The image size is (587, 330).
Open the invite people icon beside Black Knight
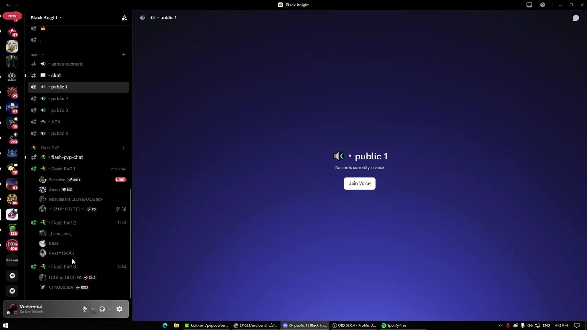pos(124,18)
